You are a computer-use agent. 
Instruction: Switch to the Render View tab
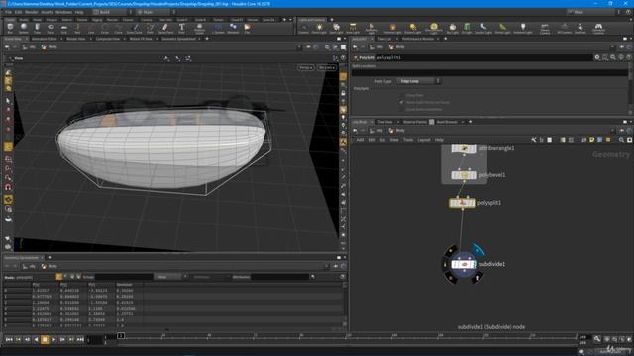(76, 39)
